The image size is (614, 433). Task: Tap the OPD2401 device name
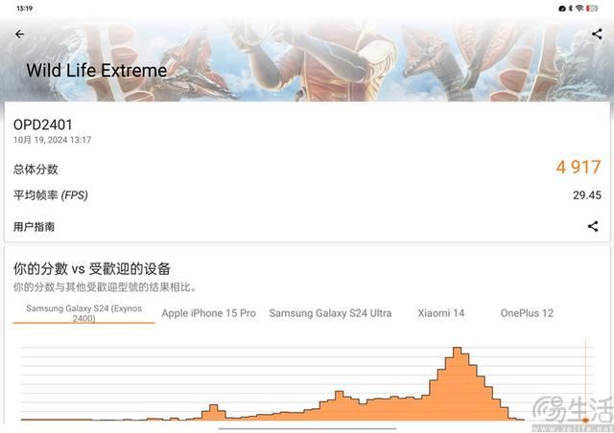tap(42, 125)
